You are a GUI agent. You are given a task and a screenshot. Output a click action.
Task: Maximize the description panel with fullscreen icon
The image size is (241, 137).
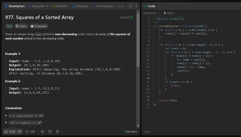click(130, 6)
